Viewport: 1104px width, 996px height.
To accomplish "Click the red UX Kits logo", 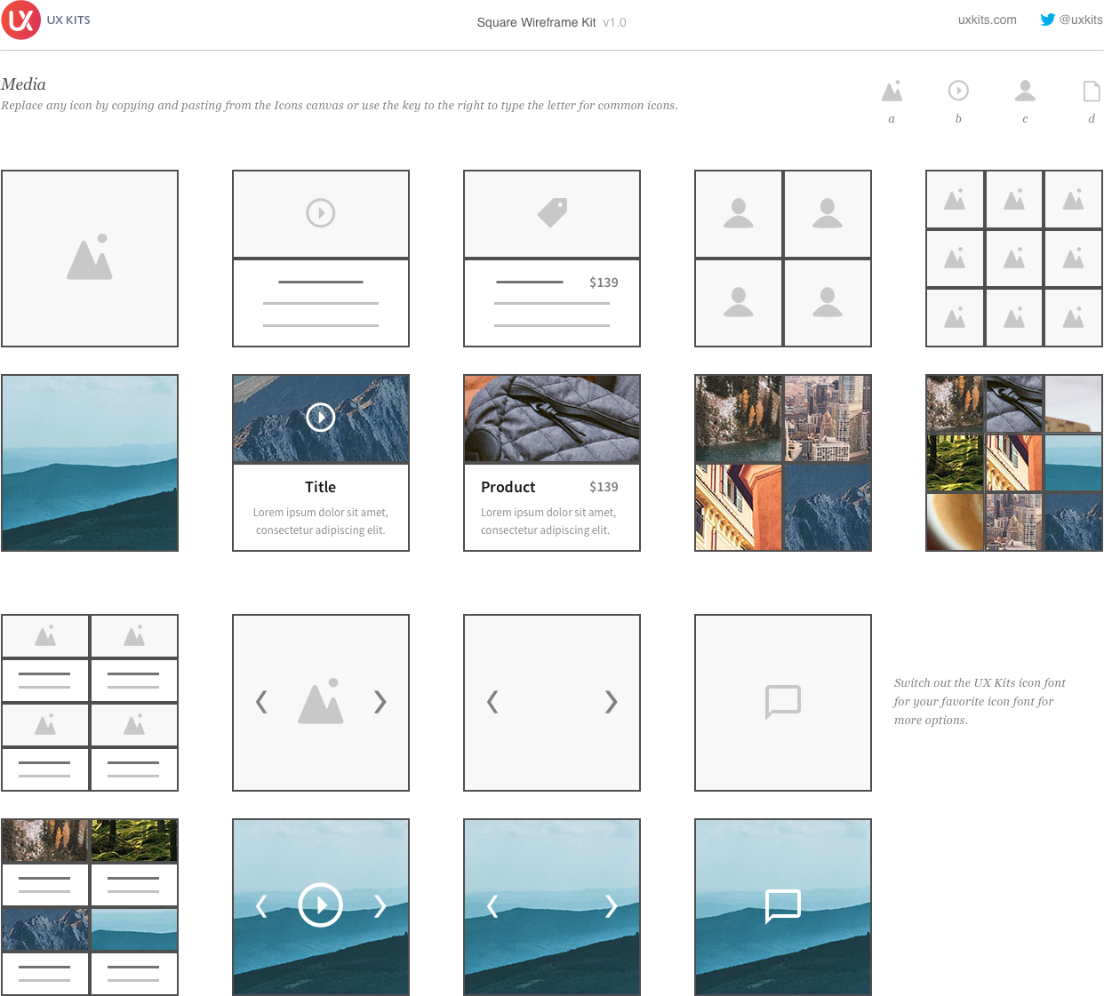I will tap(20, 20).
